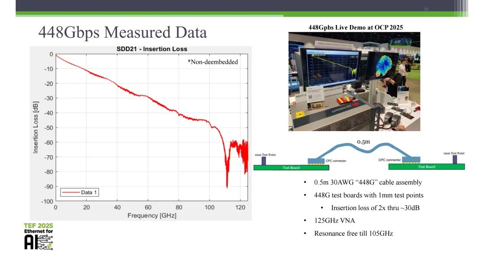
Task: Select the chart title 'SDD21 - Insertion Loss'
Action: pos(152,49)
